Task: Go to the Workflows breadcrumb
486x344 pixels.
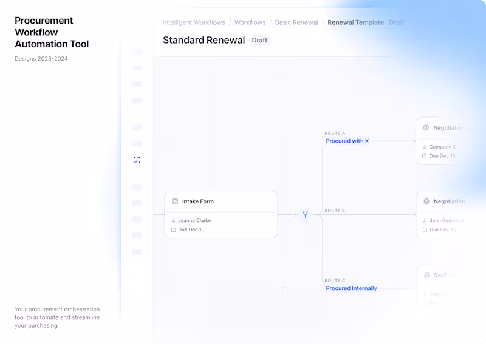Action: [250, 22]
